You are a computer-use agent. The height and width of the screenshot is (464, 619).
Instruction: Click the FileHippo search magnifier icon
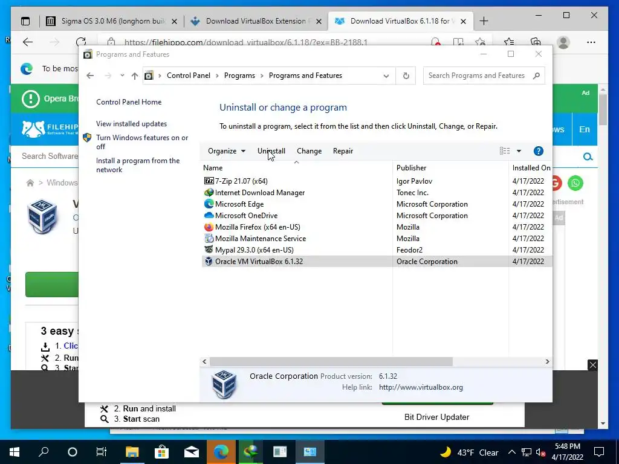588,156
